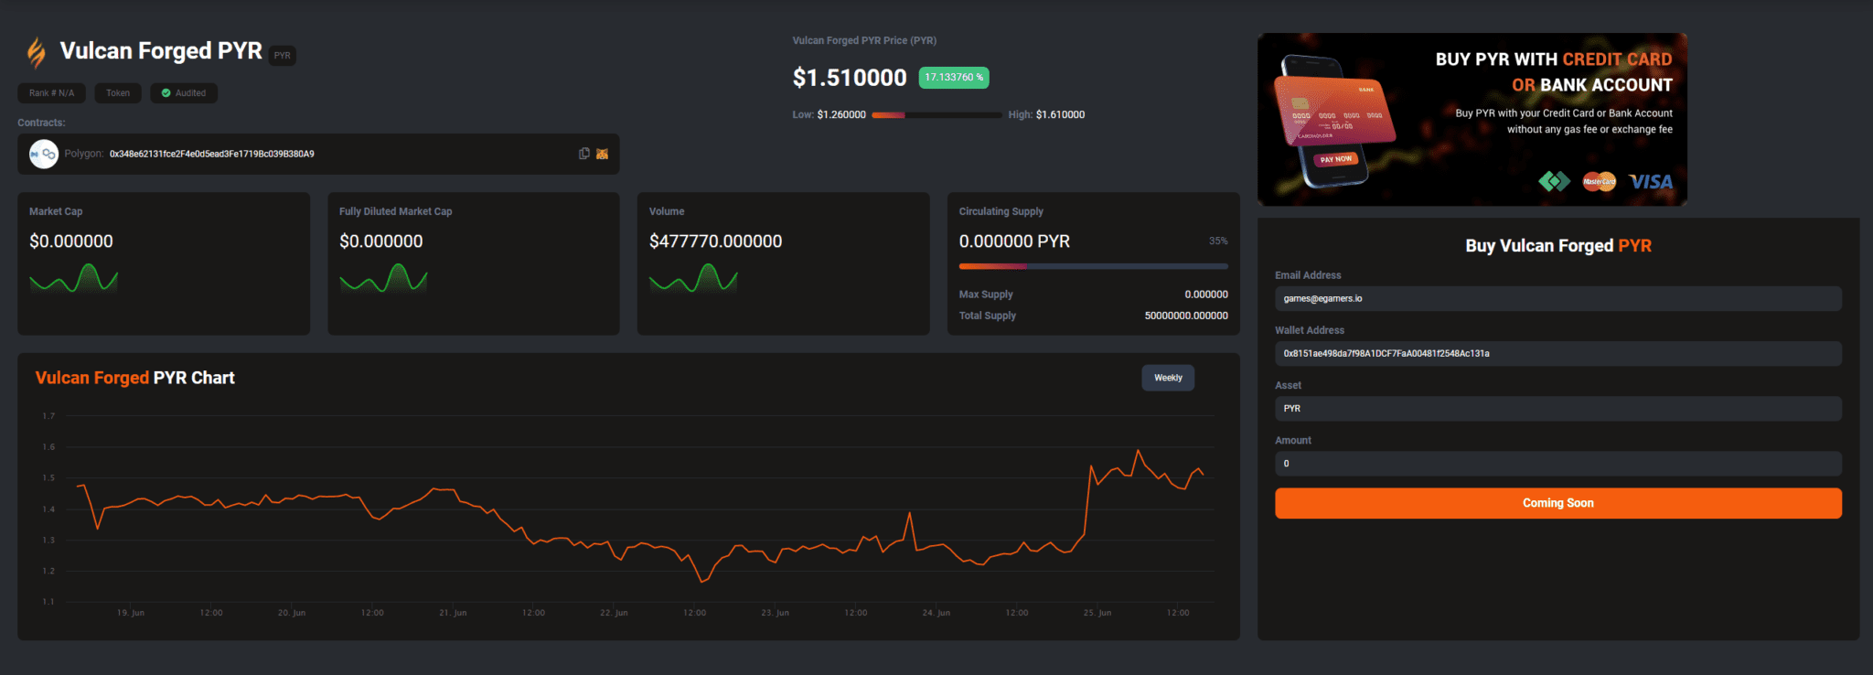Click the 0.000000 PYR circulating supply
The width and height of the screenshot is (1873, 675).
(1014, 241)
